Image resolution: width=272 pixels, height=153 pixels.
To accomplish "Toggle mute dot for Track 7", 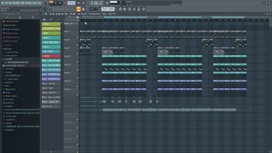I will coord(77,37).
